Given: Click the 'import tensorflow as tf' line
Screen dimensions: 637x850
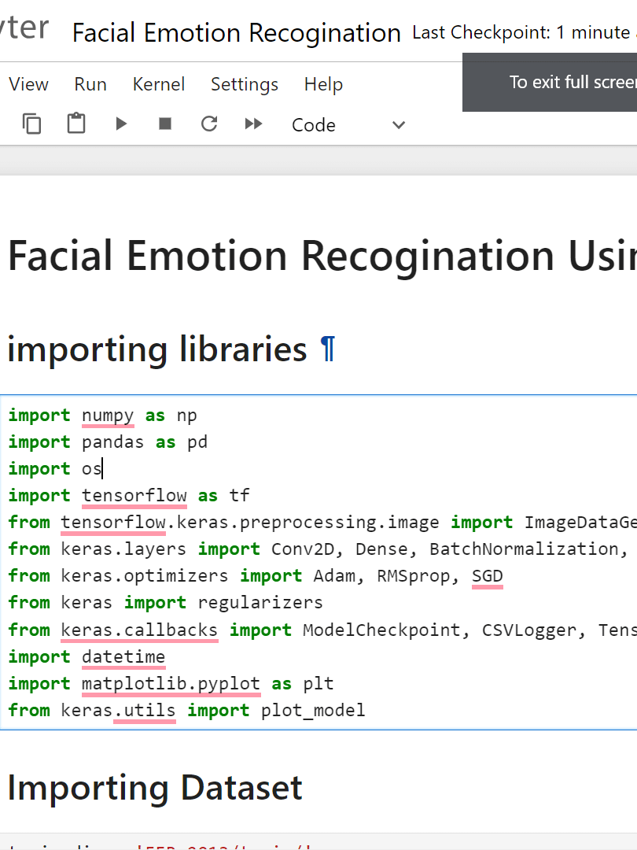Looking at the screenshot, I should pos(129,496).
